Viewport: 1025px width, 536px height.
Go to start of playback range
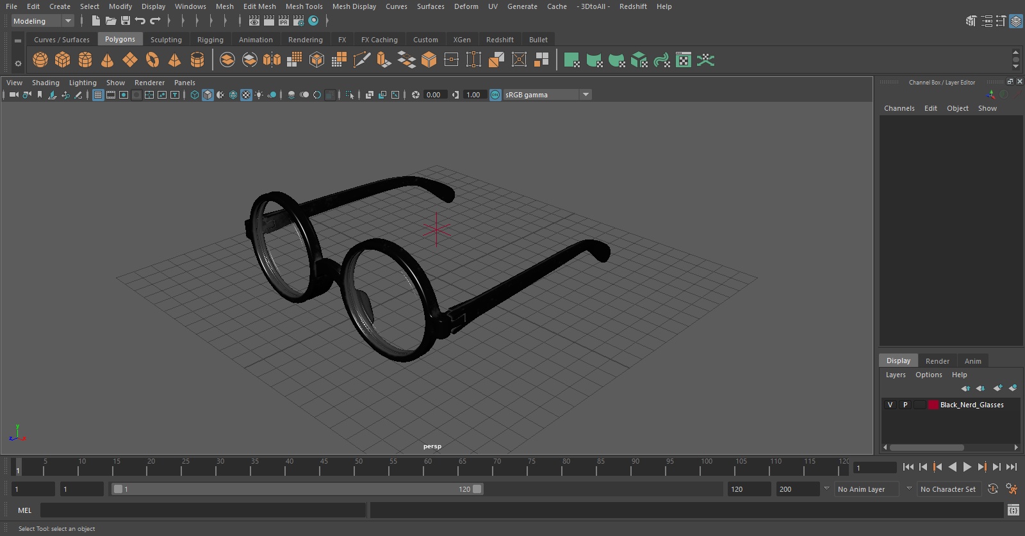[x=908, y=467]
